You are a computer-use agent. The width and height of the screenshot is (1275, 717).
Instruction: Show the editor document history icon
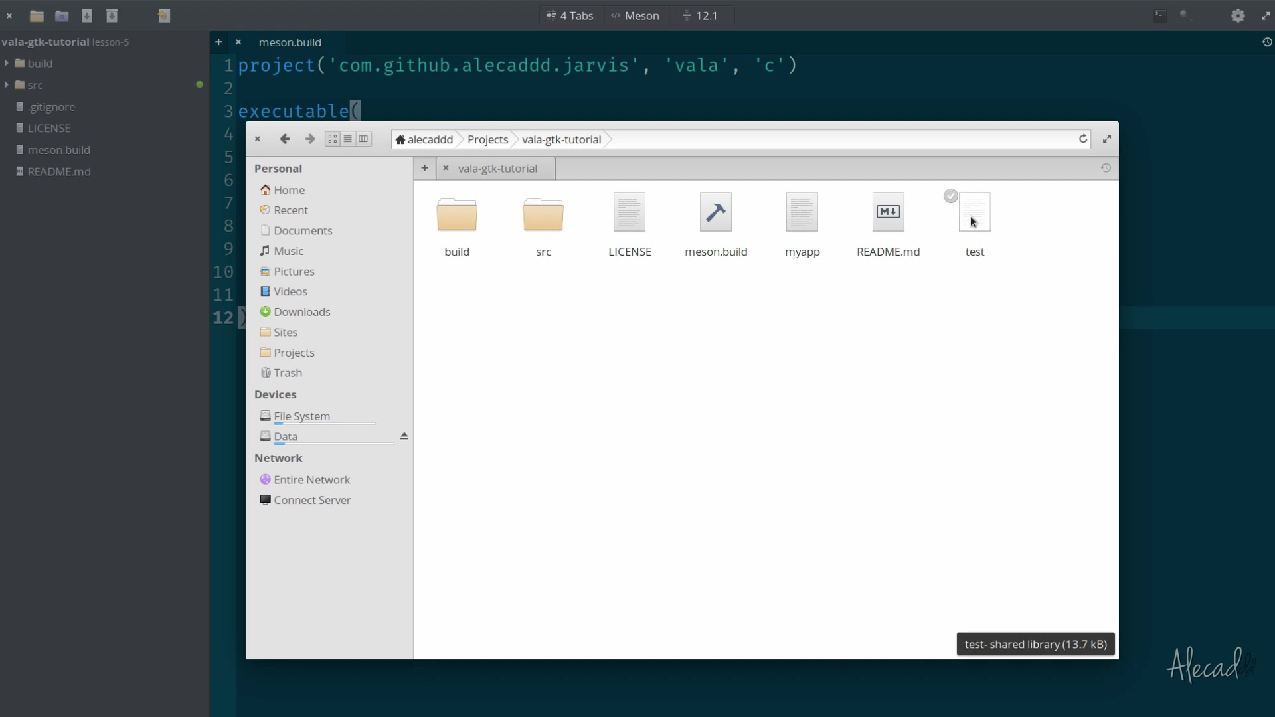1267,42
